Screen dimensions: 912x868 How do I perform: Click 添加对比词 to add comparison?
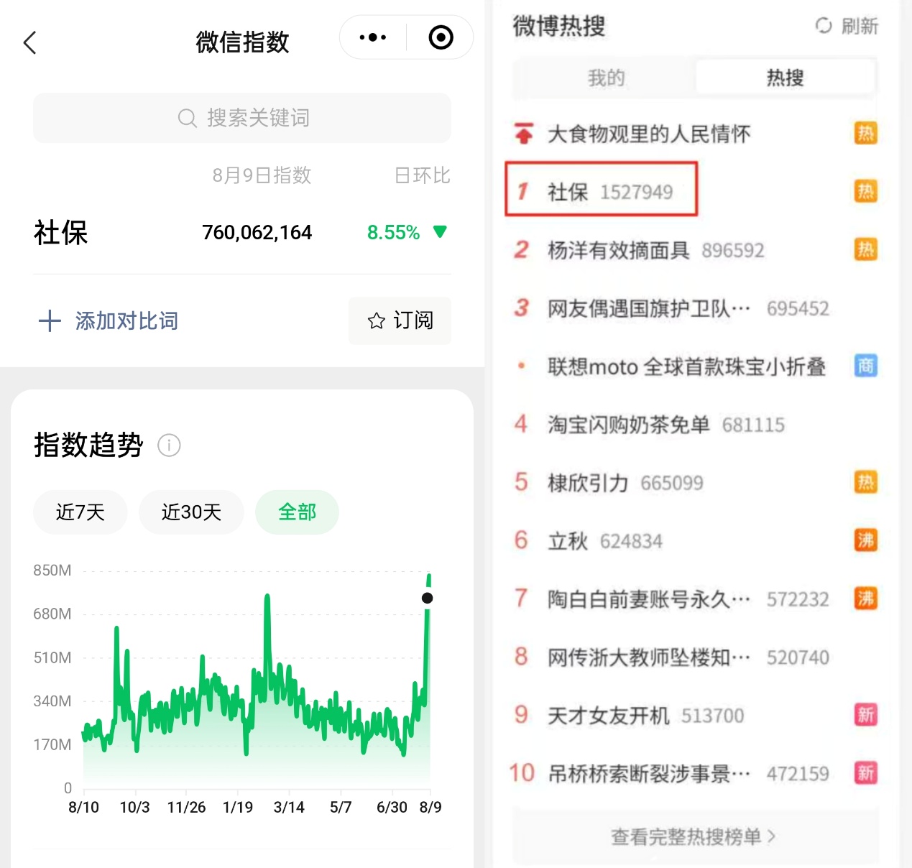pos(109,320)
